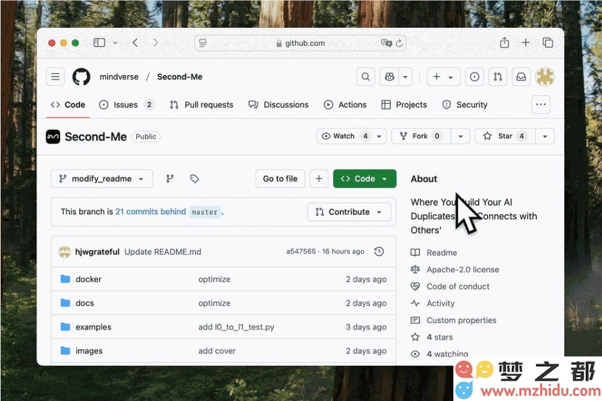602x401 pixels.
Task: Open the Actions tab
Action: click(345, 105)
